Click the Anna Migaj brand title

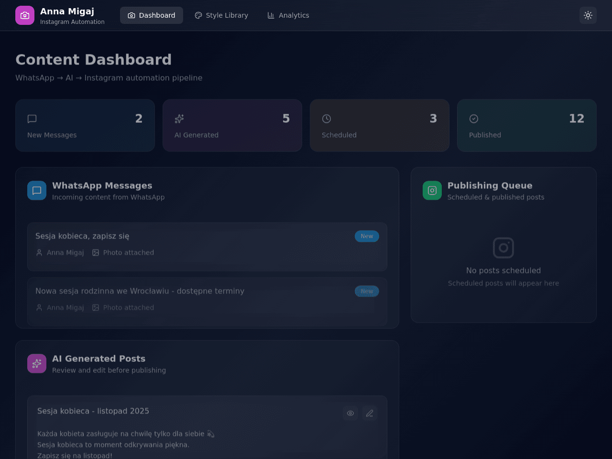tap(67, 11)
